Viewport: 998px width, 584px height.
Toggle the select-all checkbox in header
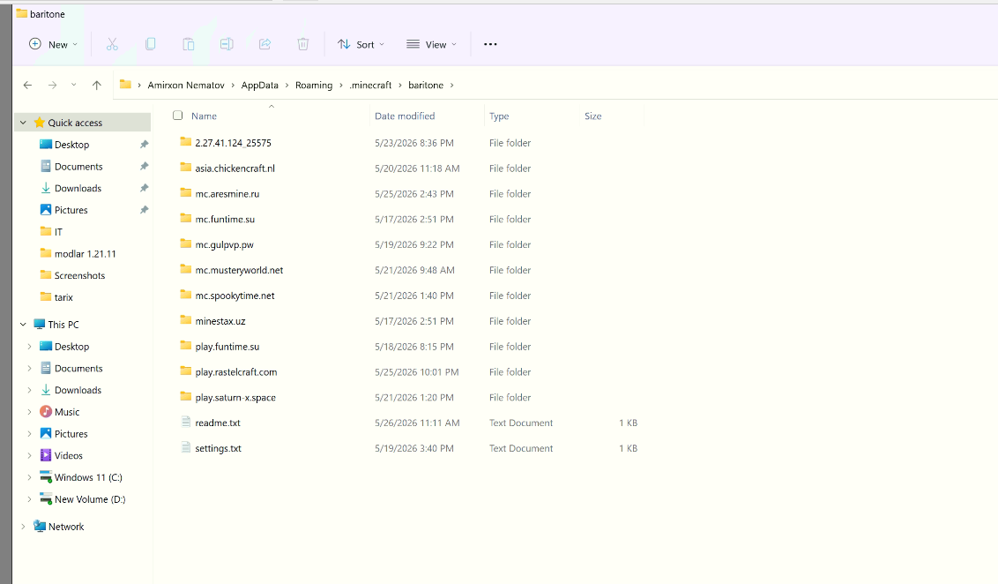(177, 116)
